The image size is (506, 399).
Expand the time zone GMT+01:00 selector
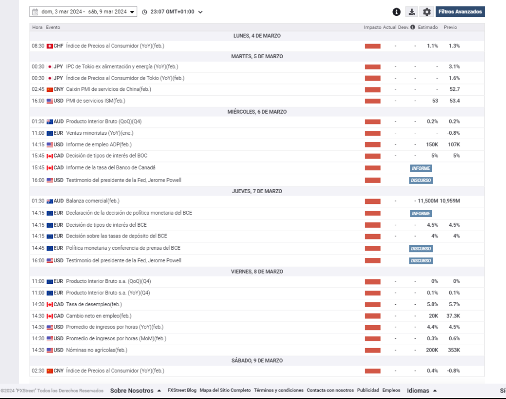pos(200,12)
